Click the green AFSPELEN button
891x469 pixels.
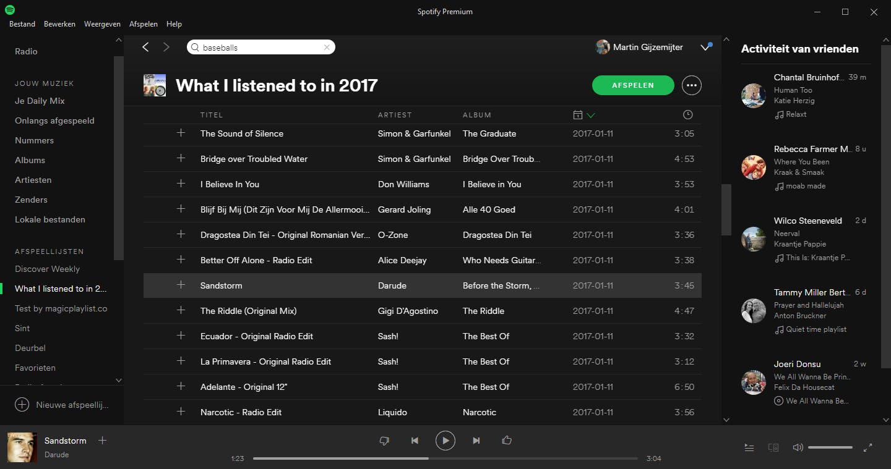(x=633, y=85)
